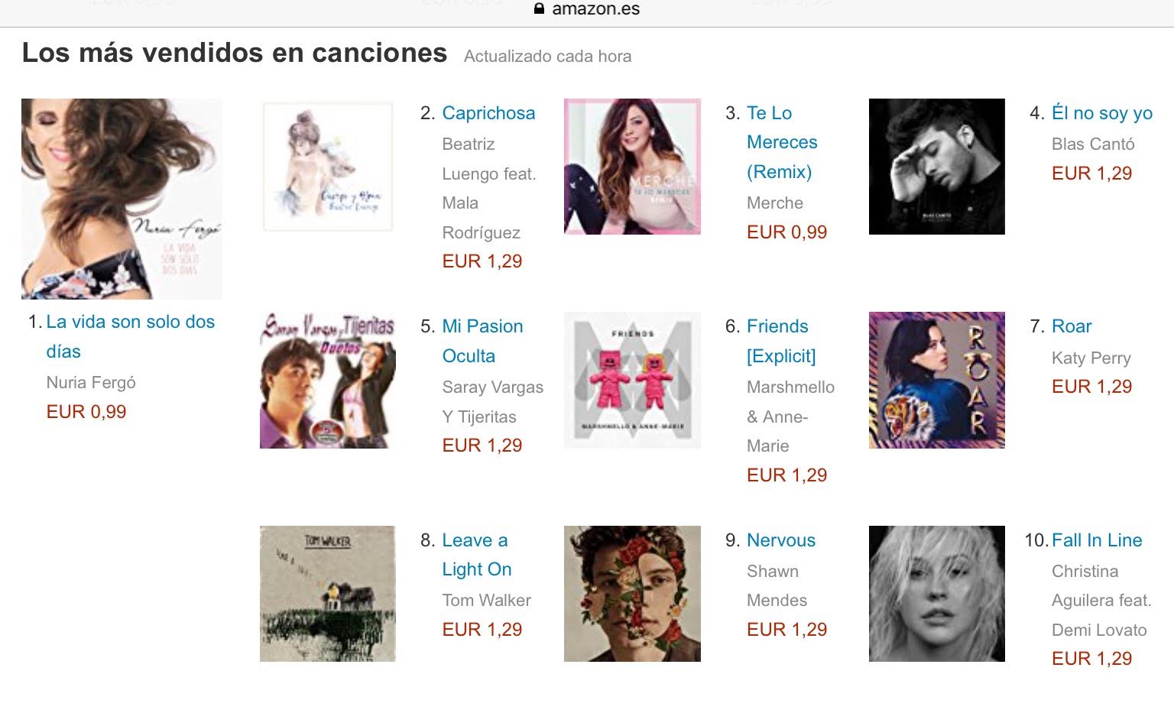The height and width of the screenshot is (713, 1174).
Task: Open the Nuria Fergó album cover
Action: tap(122, 199)
